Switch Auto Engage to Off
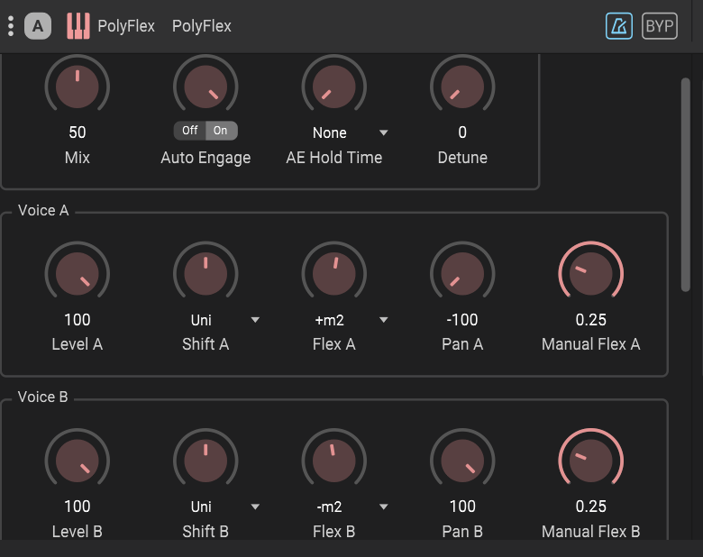This screenshot has height=557, width=703. point(189,131)
